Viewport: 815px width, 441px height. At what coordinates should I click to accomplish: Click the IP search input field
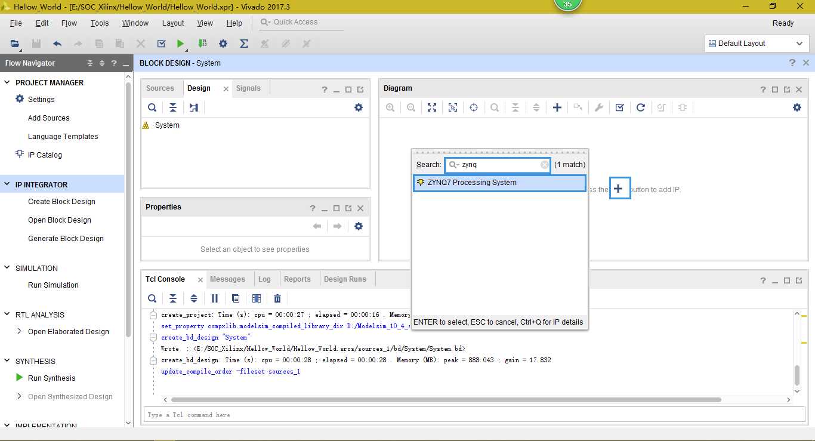click(x=498, y=165)
